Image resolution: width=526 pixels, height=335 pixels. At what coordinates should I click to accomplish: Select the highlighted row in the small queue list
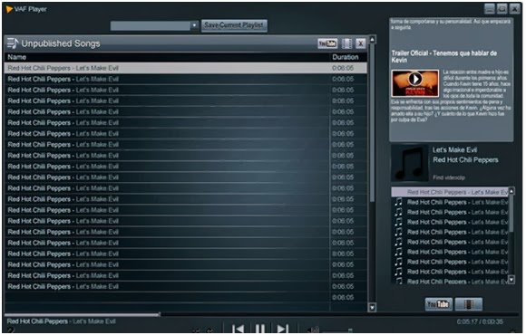click(450, 192)
